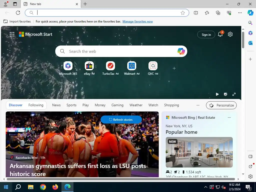Open Microsoft 365 icon in sidebar
The image size is (256, 192).
(x=250, y=33)
